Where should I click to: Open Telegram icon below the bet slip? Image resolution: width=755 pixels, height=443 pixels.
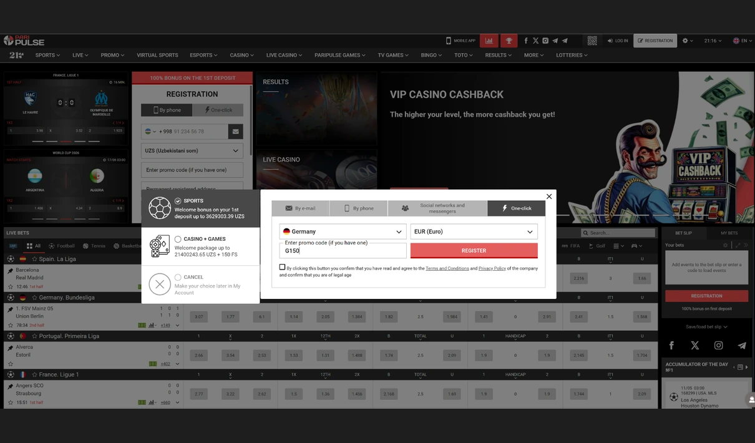coord(742,345)
